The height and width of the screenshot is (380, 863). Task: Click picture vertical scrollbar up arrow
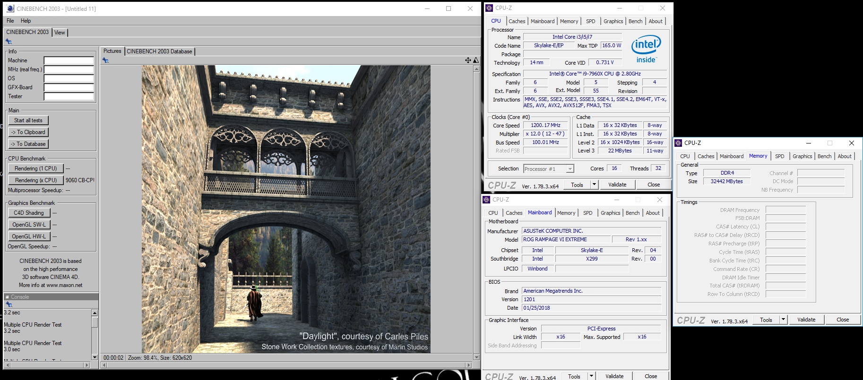[476, 68]
